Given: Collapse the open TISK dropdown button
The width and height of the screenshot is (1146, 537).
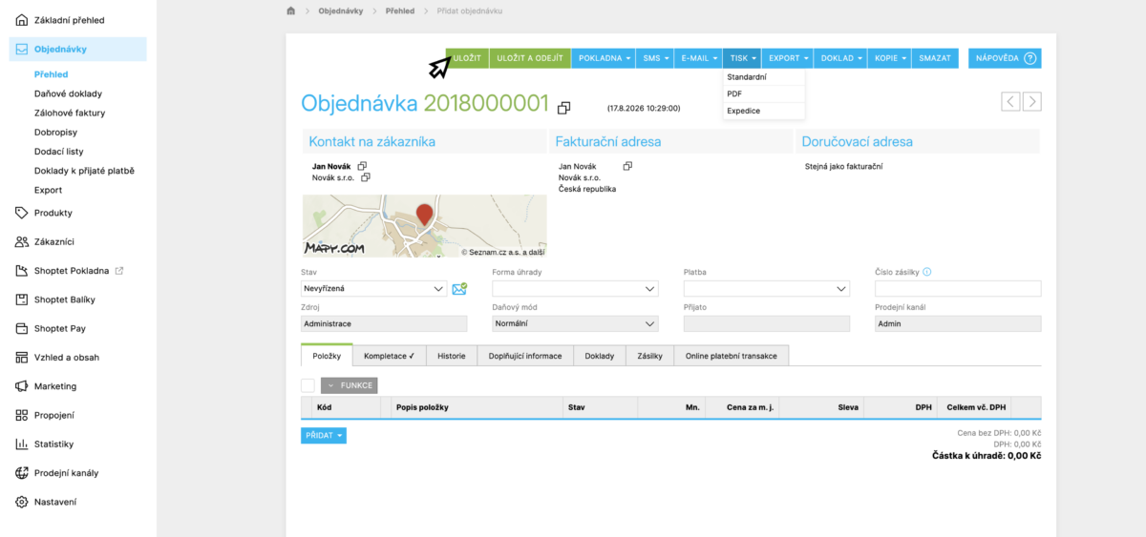Looking at the screenshot, I should (x=742, y=58).
